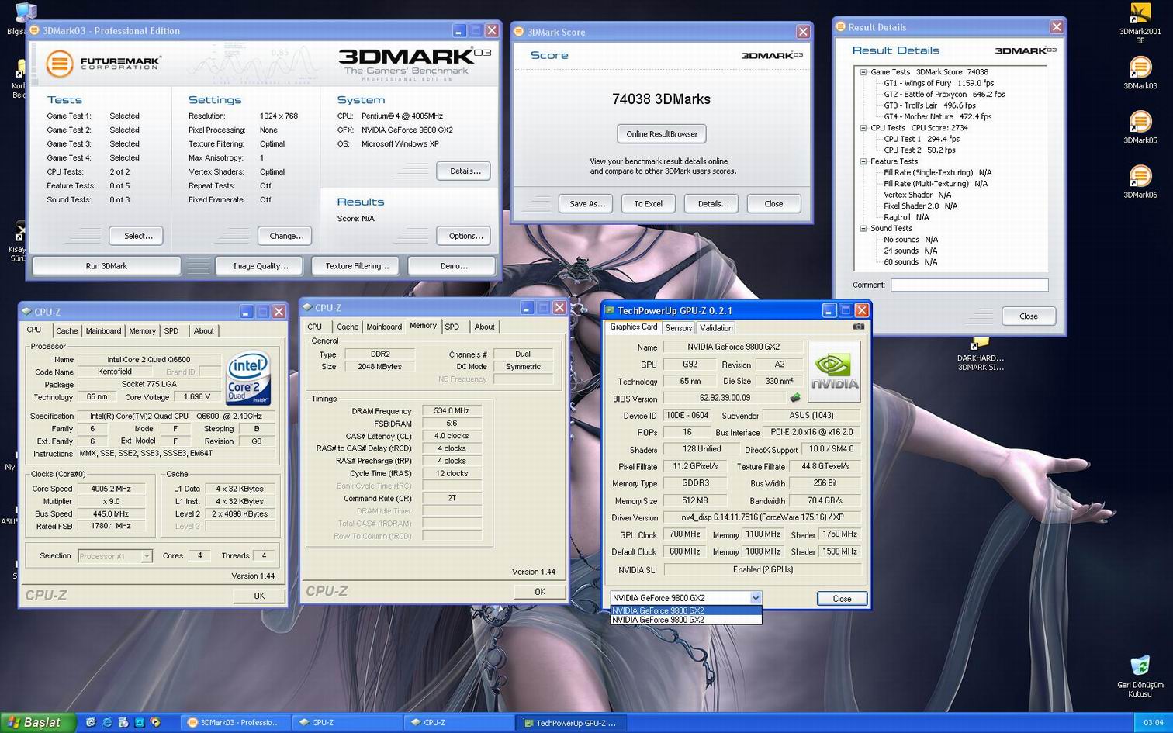The width and height of the screenshot is (1173, 733).
Task: Click the DRAM Frequency 534.0 MHz value
Action: click(452, 411)
